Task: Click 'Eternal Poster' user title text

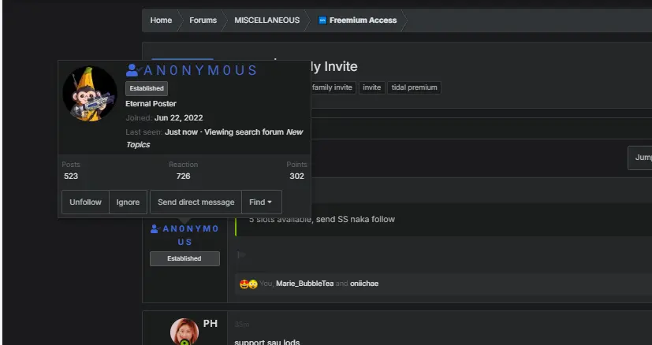Action: [151, 104]
